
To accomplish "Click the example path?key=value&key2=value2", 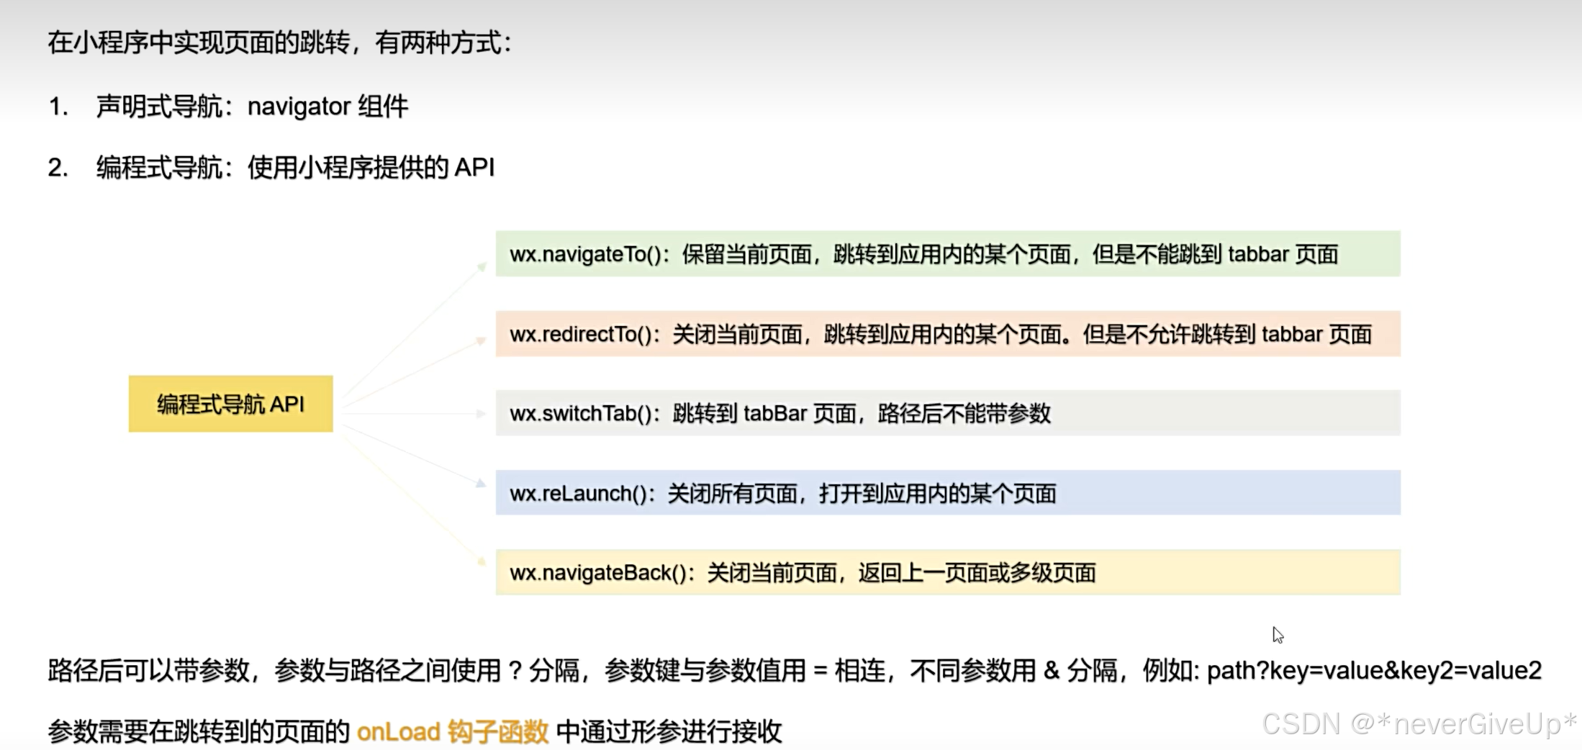I will [x=1374, y=670].
